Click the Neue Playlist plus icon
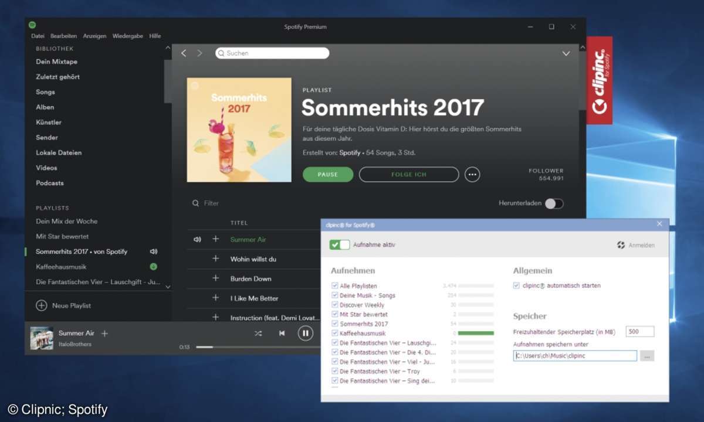The image size is (704, 422). click(42, 305)
